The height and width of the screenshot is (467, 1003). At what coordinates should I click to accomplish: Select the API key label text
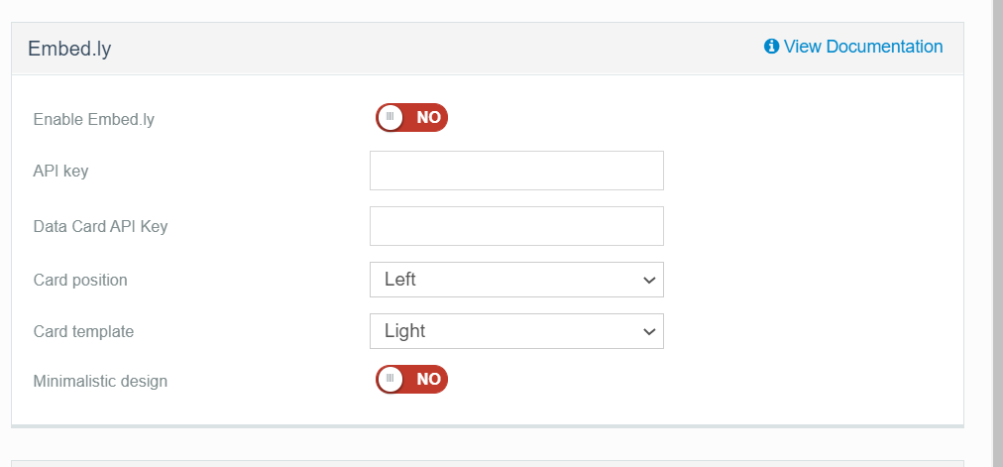tap(60, 171)
